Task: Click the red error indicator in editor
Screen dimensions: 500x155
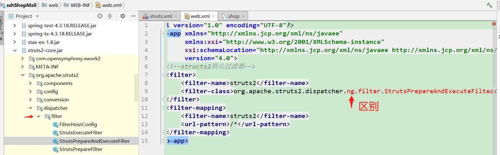Action: tap(494, 24)
